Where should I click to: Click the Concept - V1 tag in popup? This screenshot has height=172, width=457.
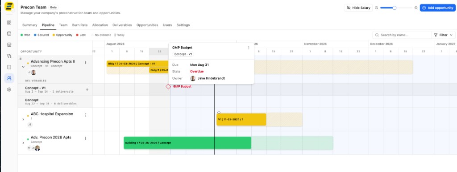183,54
